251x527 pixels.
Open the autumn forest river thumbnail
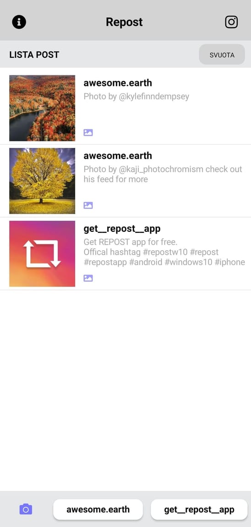click(42, 108)
